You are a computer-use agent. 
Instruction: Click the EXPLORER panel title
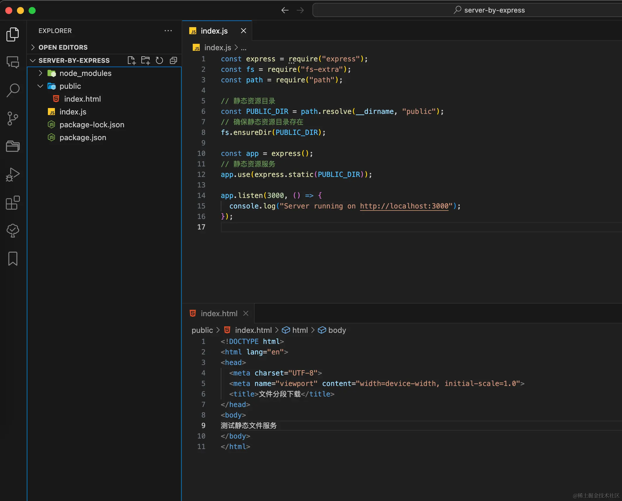55,31
